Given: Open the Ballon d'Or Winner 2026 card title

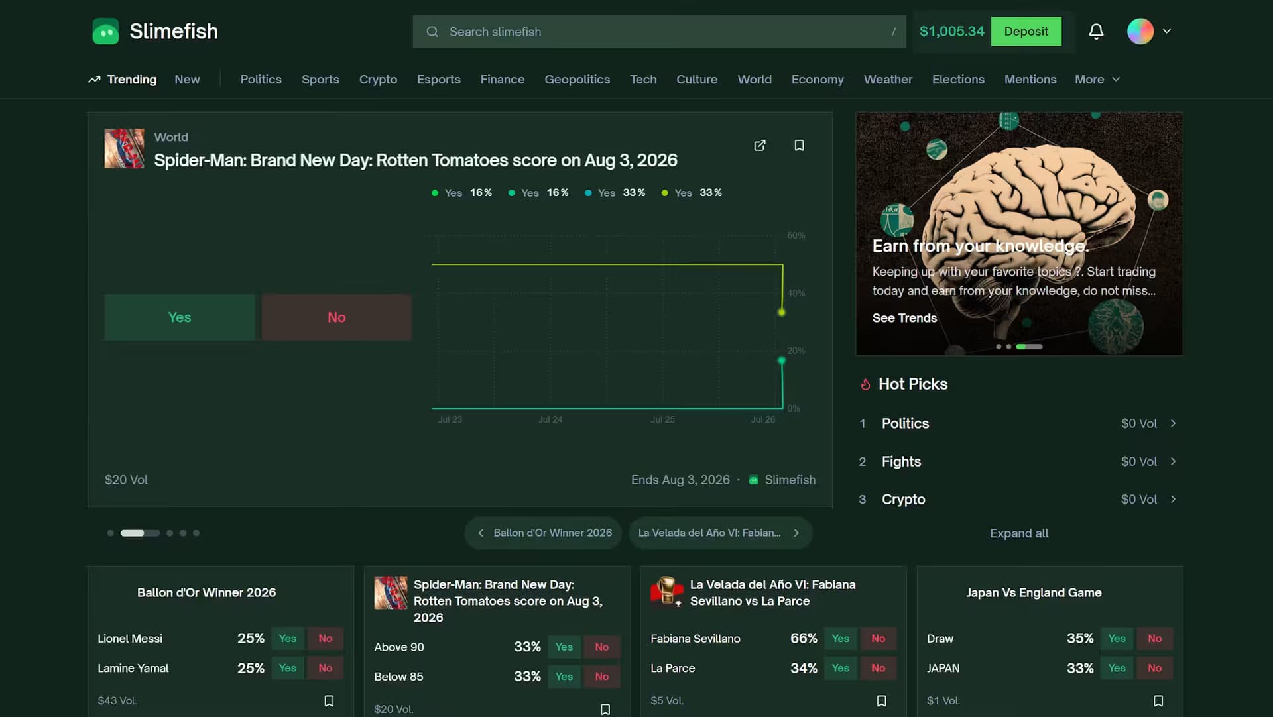Looking at the screenshot, I should click(206, 592).
